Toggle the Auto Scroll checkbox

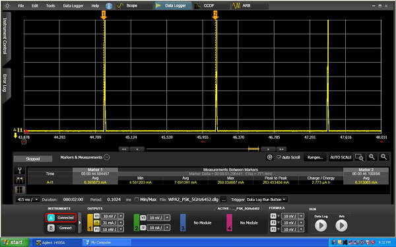point(279,157)
